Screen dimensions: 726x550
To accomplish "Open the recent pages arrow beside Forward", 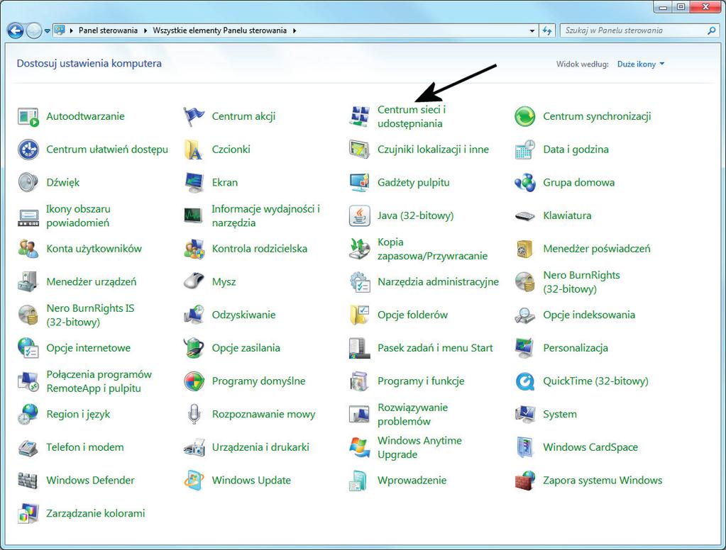I will (x=48, y=31).
